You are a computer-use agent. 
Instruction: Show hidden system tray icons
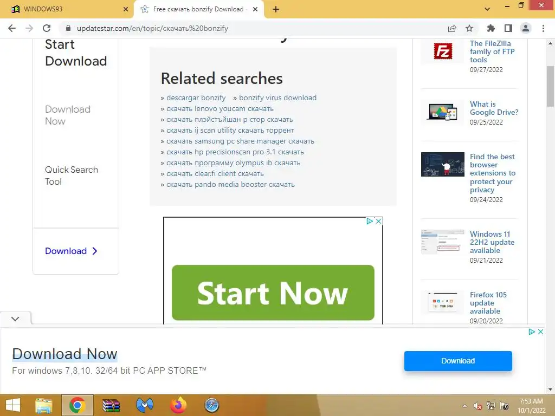464,406
